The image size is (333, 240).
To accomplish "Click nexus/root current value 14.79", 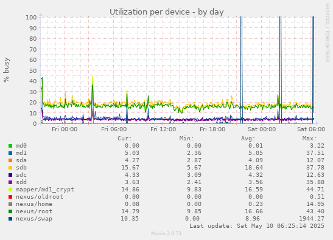I will pyautogui.click(x=130, y=211).
